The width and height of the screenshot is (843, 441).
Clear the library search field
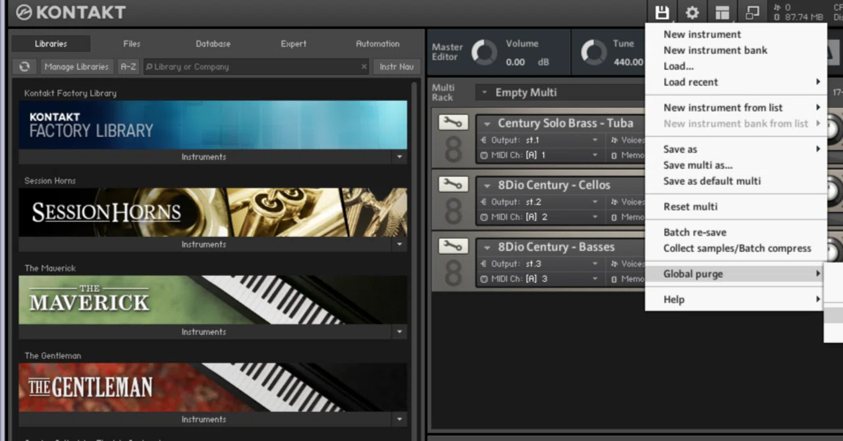364,66
